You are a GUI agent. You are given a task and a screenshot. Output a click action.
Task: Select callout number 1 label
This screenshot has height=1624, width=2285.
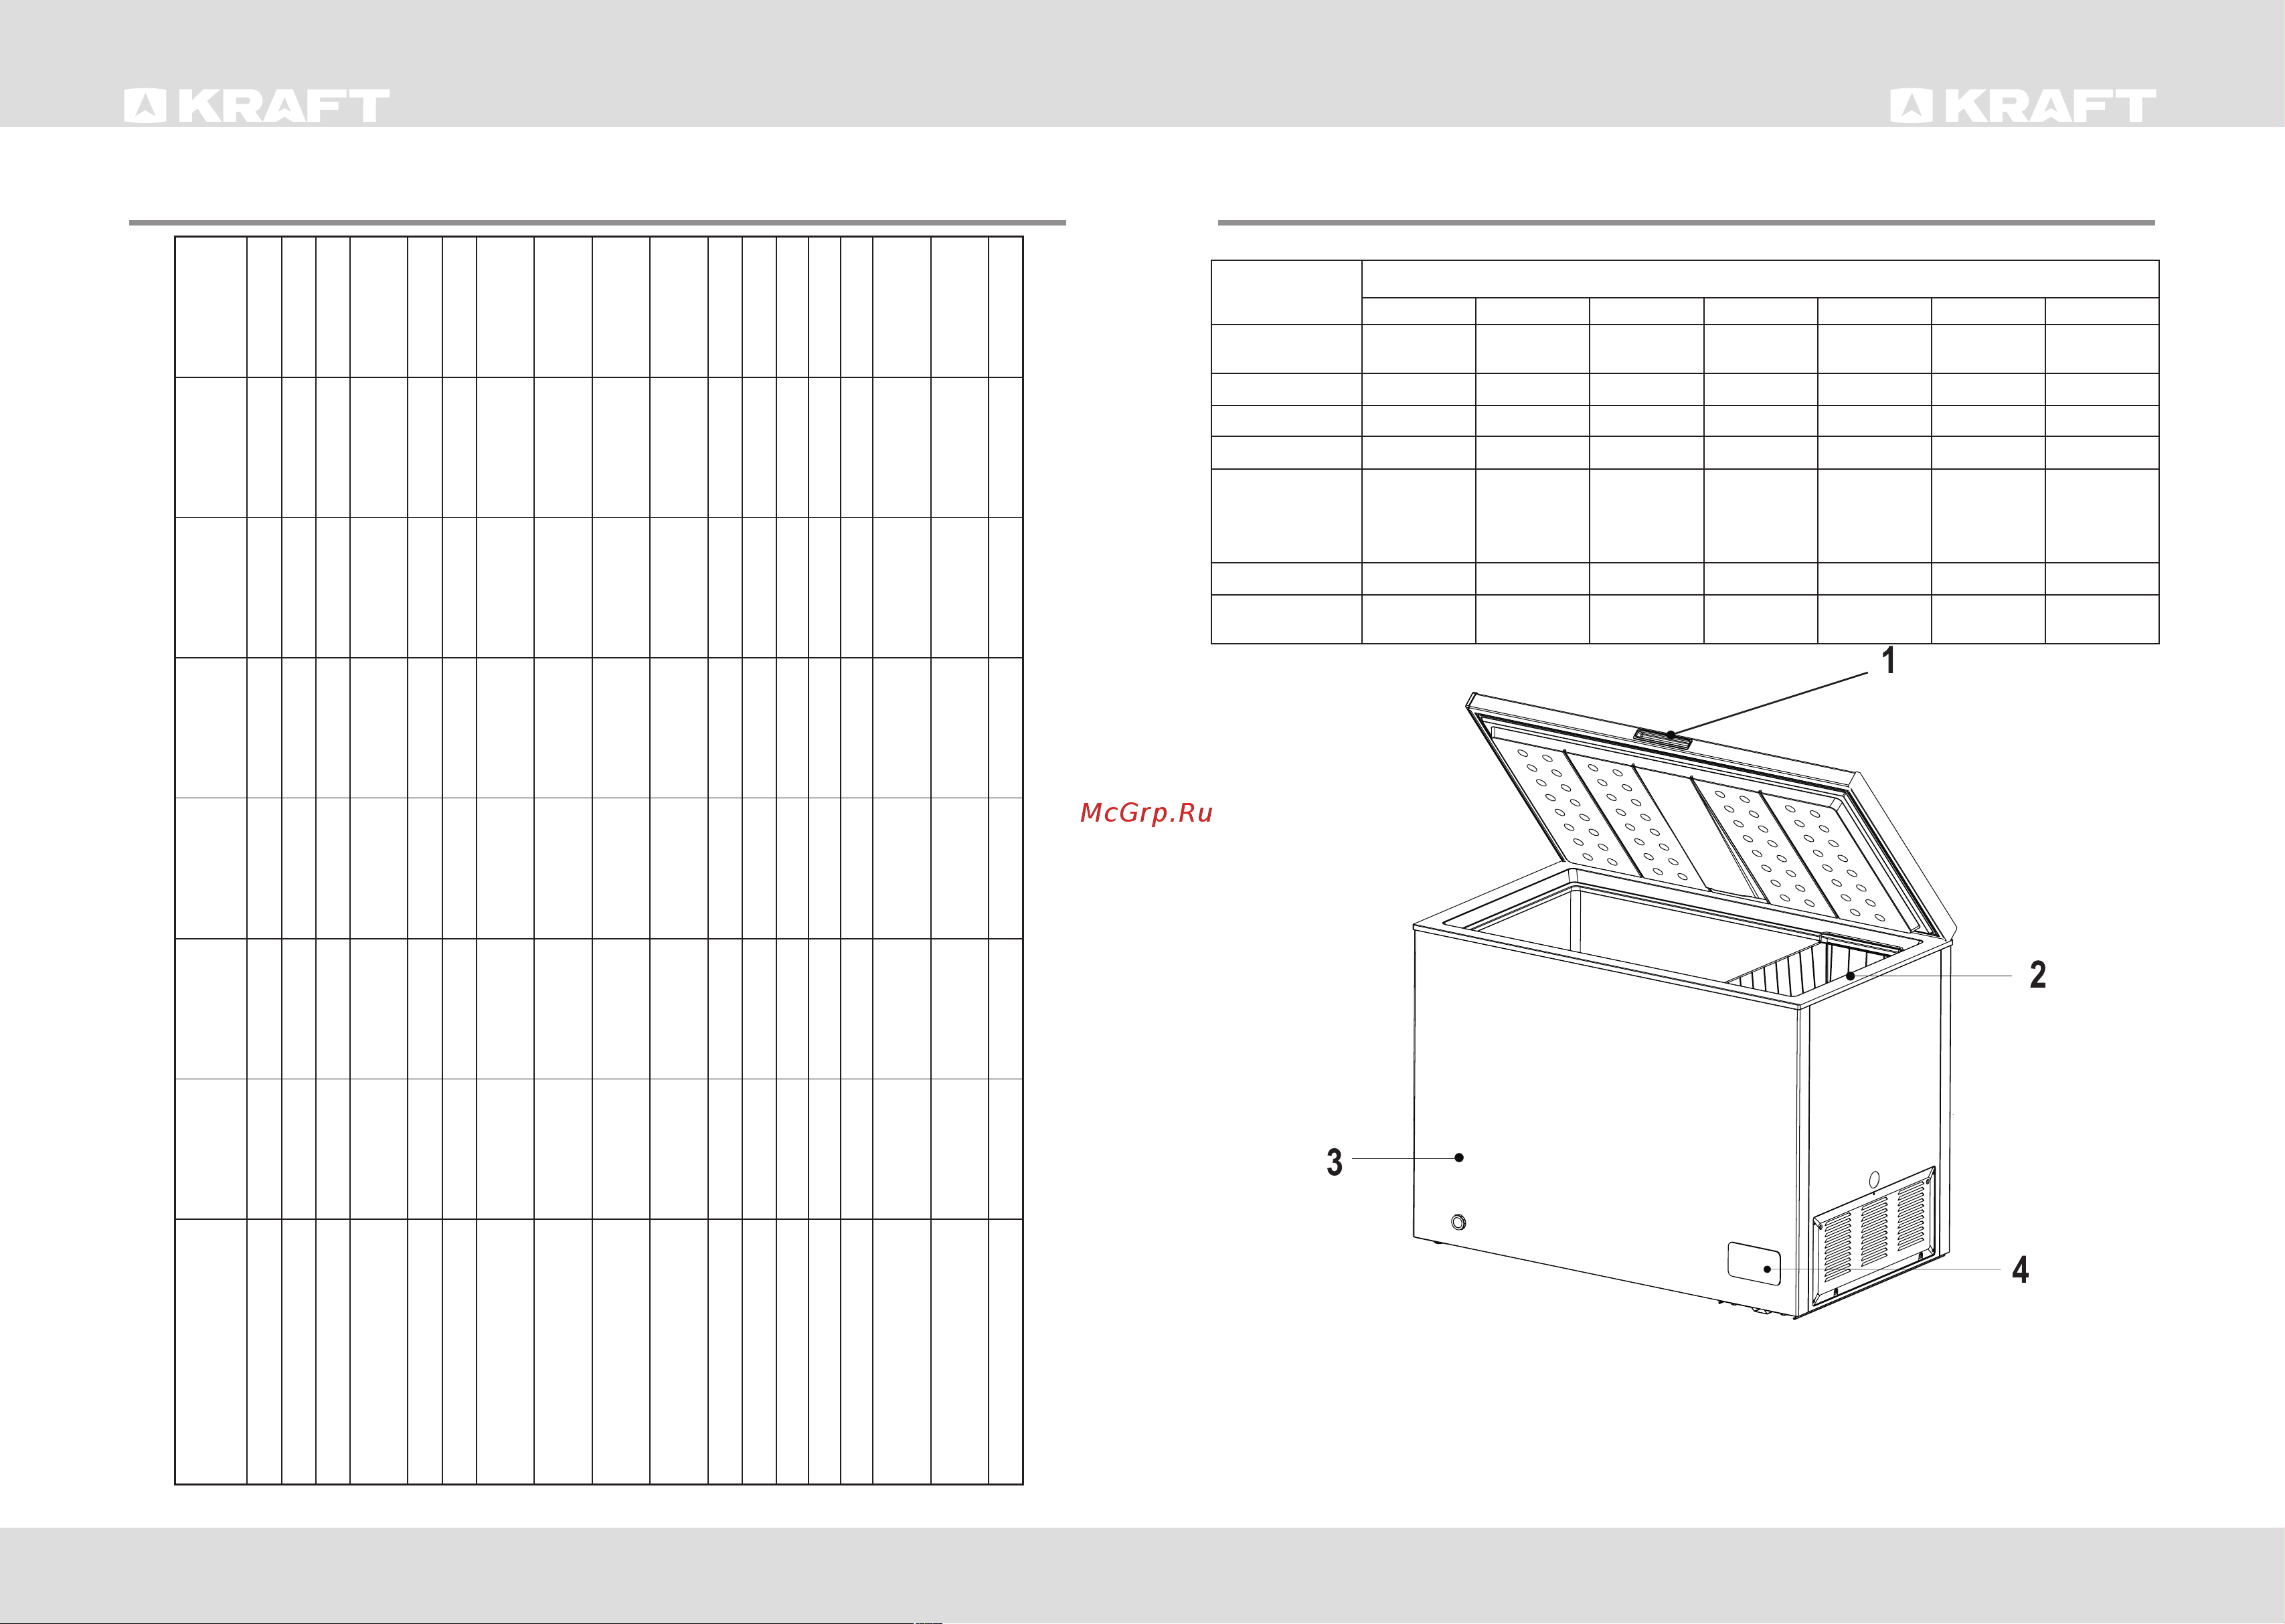(1888, 661)
